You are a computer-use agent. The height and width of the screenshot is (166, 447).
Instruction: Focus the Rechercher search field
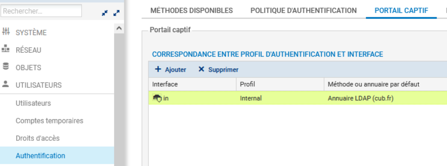(41, 11)
